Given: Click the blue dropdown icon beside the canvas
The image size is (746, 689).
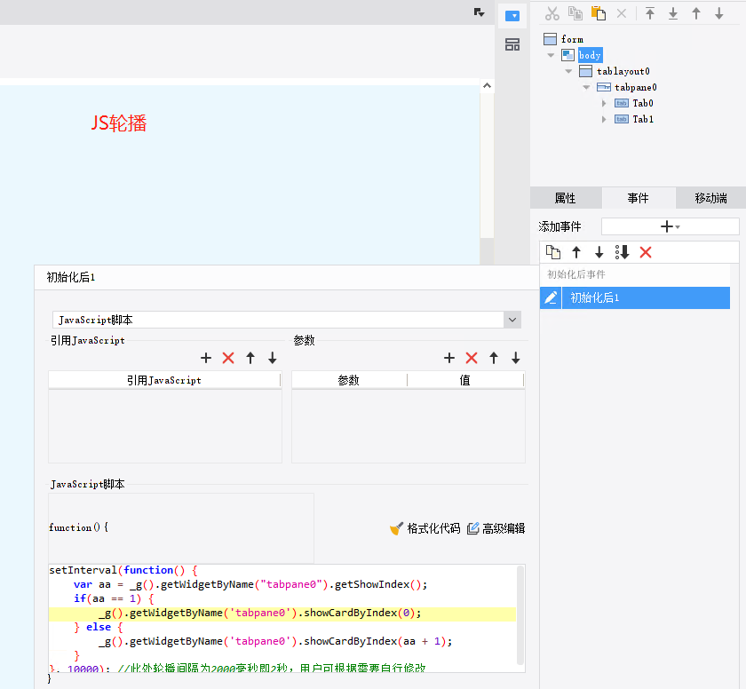Looking at the screenshot, I should [512, 16].
